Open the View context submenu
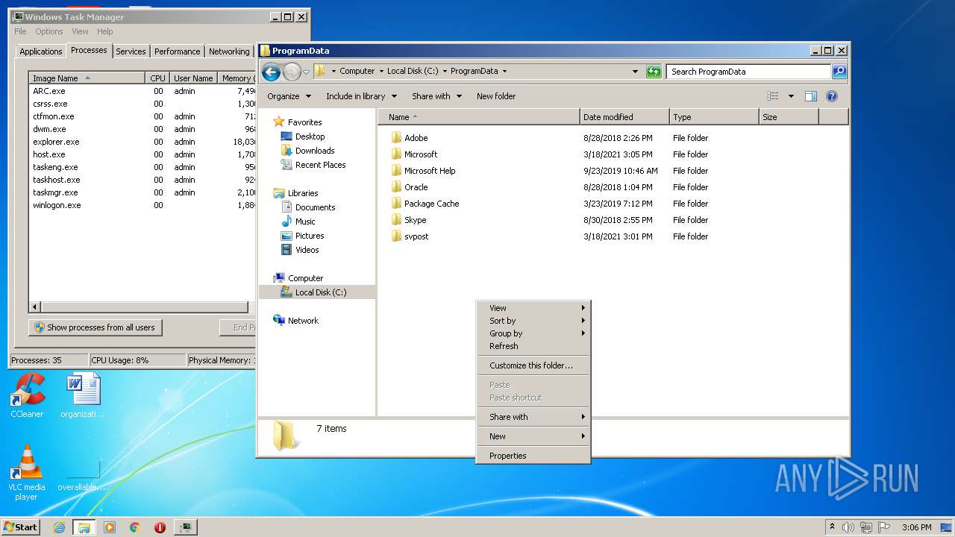The height and width of the screenshot is (537, 955). pyautogui.click(x=533, y=308)
